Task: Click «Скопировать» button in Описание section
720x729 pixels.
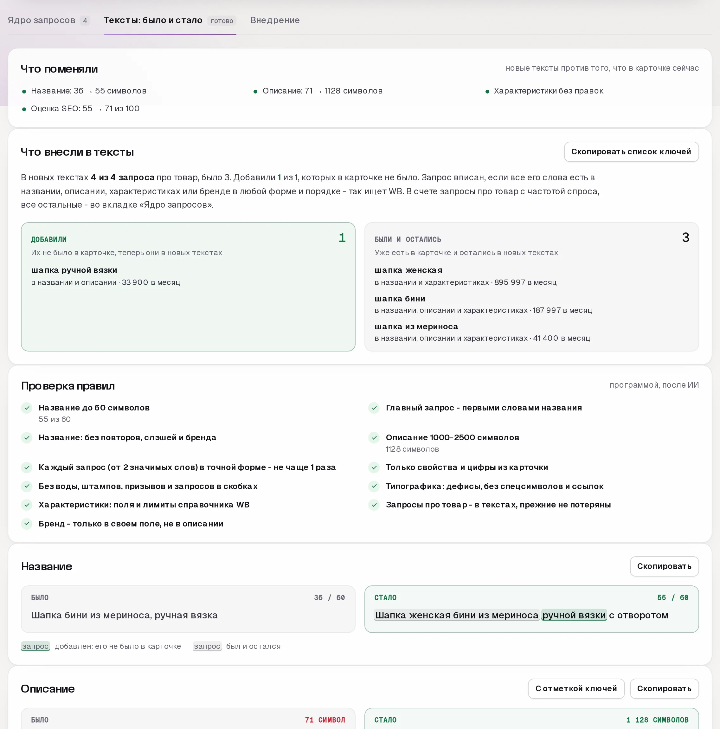Action: pos(664,688)
